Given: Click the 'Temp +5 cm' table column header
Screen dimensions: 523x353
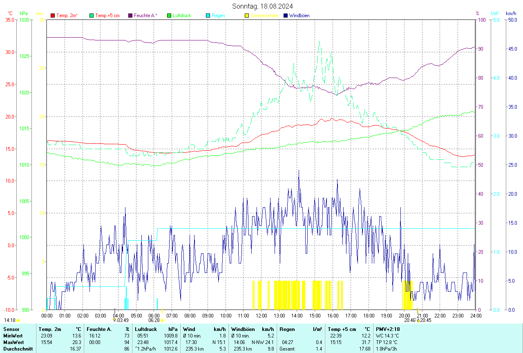Looking at the screenshot, I should (x=342, y=329).
